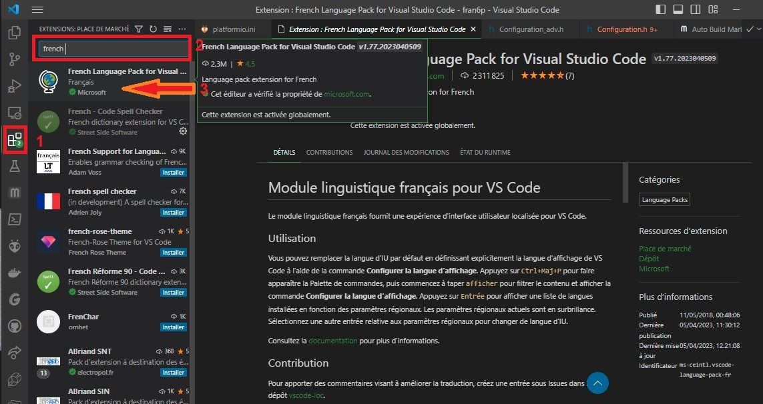Open the vscode-loc repository link
763x404 pixels.
306,395
